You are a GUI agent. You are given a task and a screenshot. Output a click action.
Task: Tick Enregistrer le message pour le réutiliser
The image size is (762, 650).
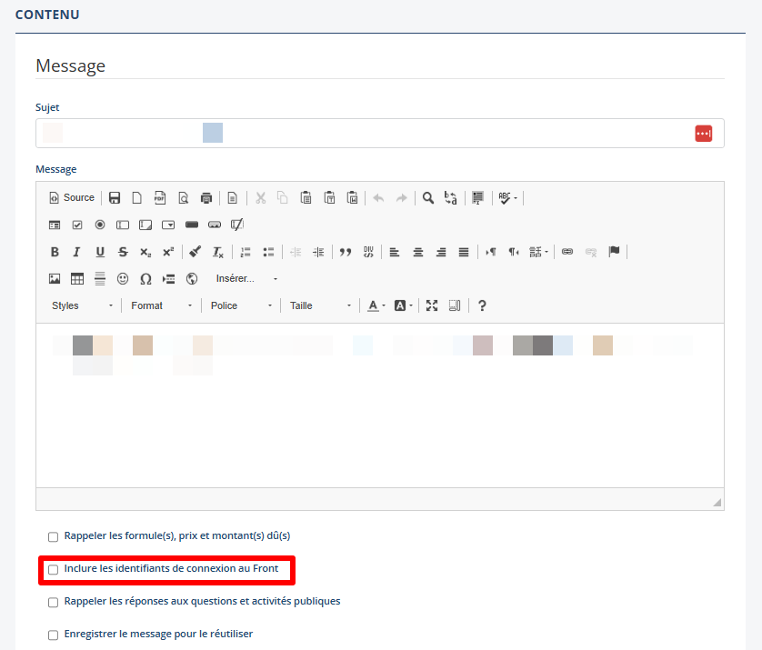click(x=53, y=635)
